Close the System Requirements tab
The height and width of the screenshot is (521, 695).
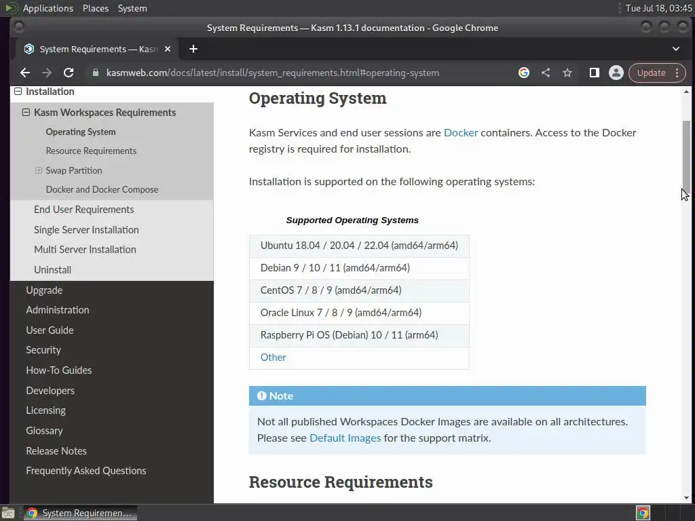tap(168, 49)
